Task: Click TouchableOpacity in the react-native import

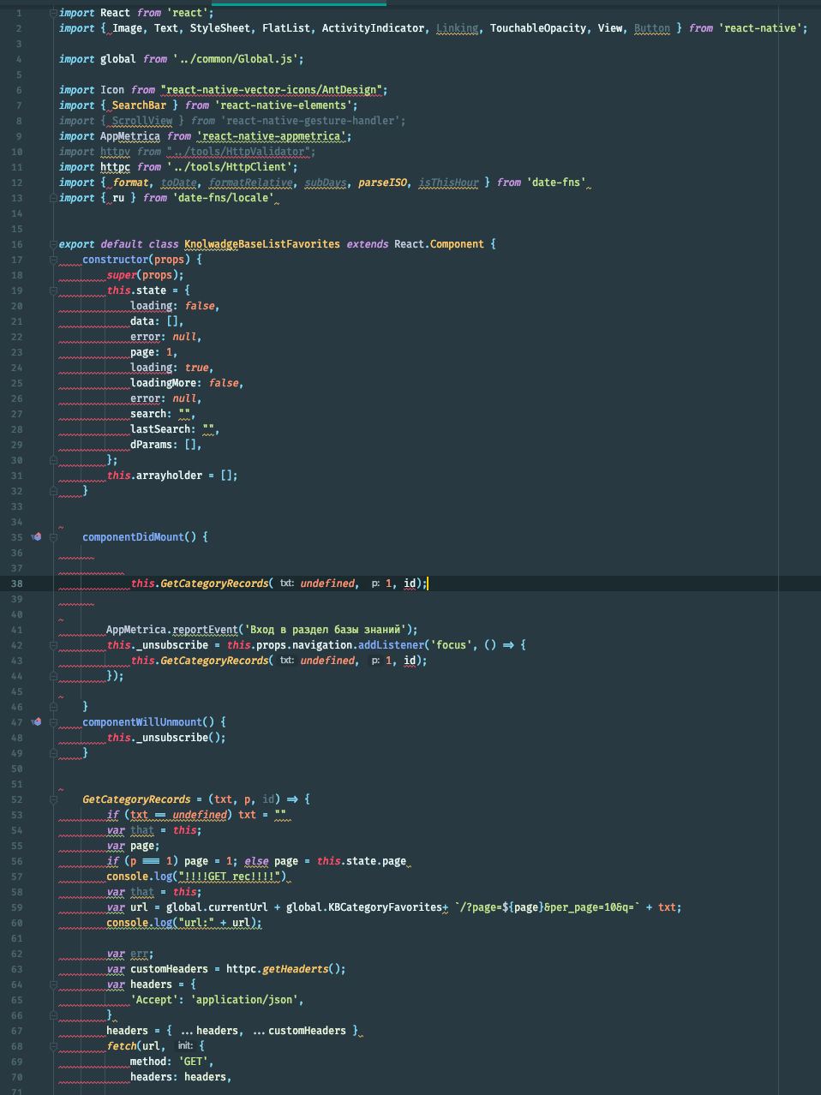Action: coord(538,28)
